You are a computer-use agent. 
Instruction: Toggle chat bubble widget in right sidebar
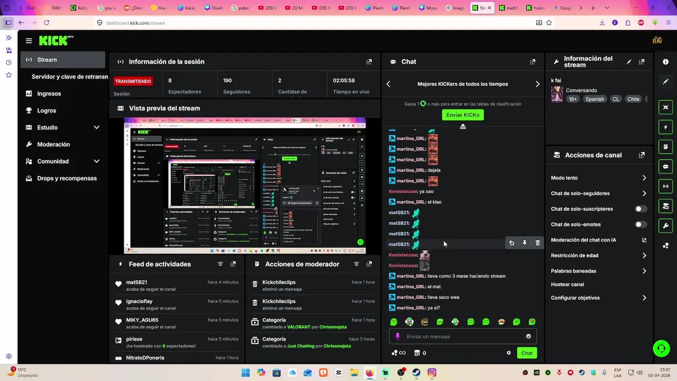coord(665,166)
